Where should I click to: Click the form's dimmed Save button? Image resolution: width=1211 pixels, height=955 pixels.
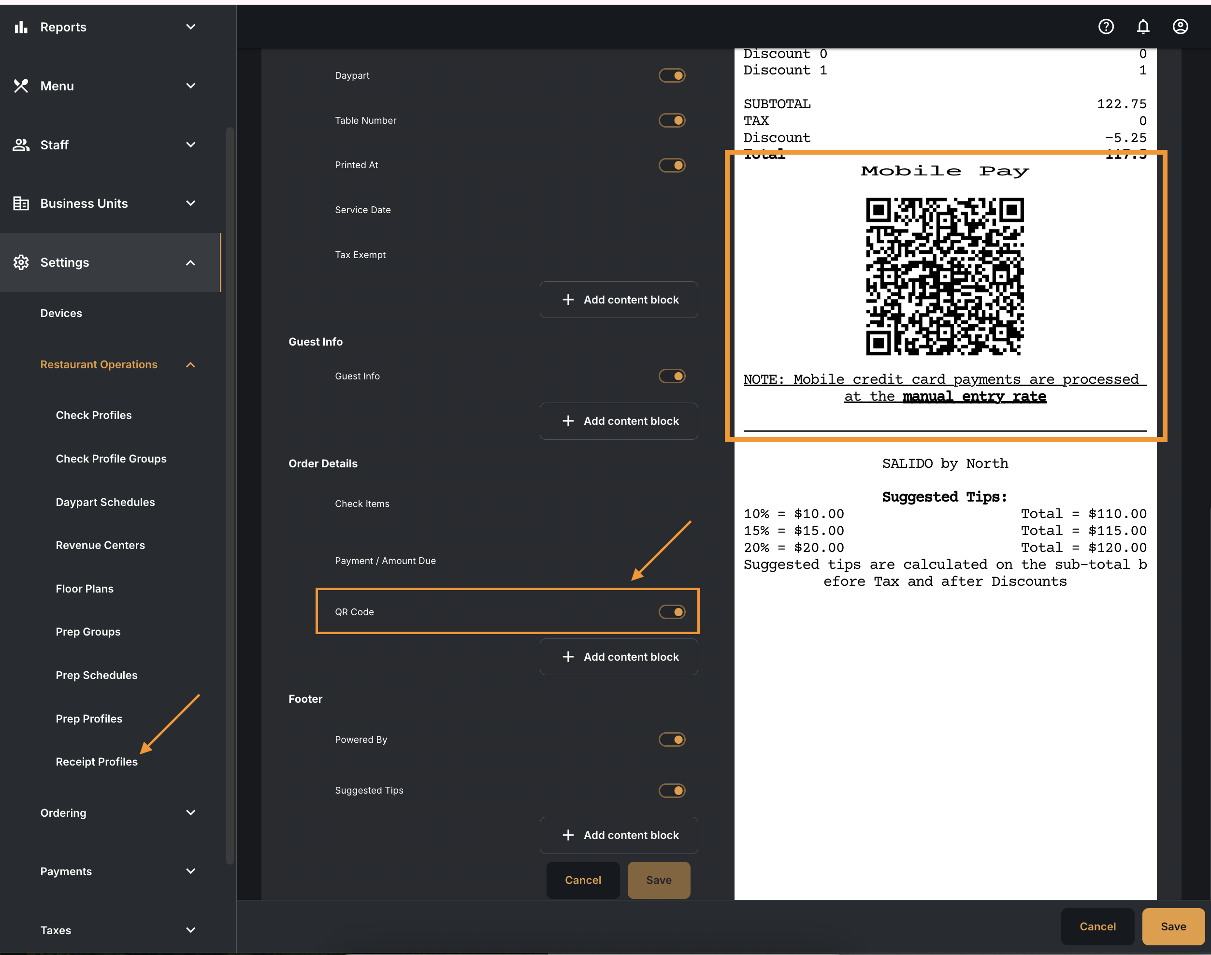click(x=659, y=880)
